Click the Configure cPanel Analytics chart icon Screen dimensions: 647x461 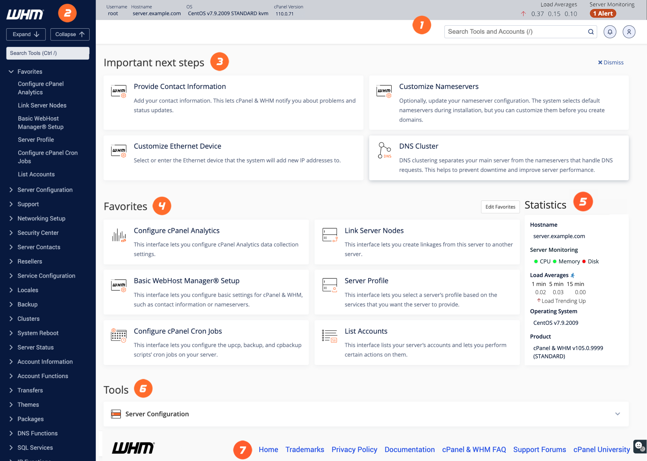click(119, 235)
